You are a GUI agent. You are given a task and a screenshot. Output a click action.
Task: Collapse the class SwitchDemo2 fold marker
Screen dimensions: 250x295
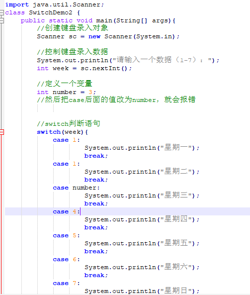click(1, 12)
